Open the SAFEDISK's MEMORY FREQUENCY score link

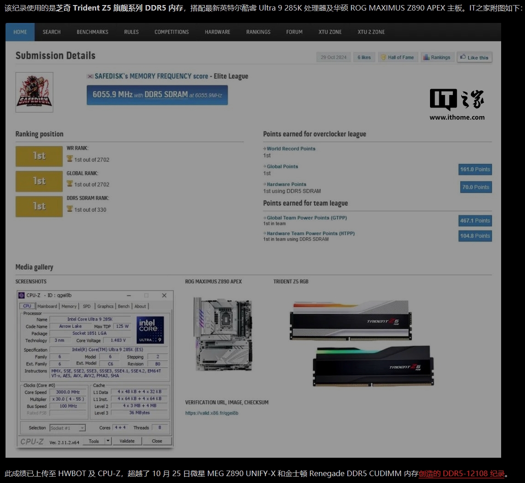coord(151,76)
